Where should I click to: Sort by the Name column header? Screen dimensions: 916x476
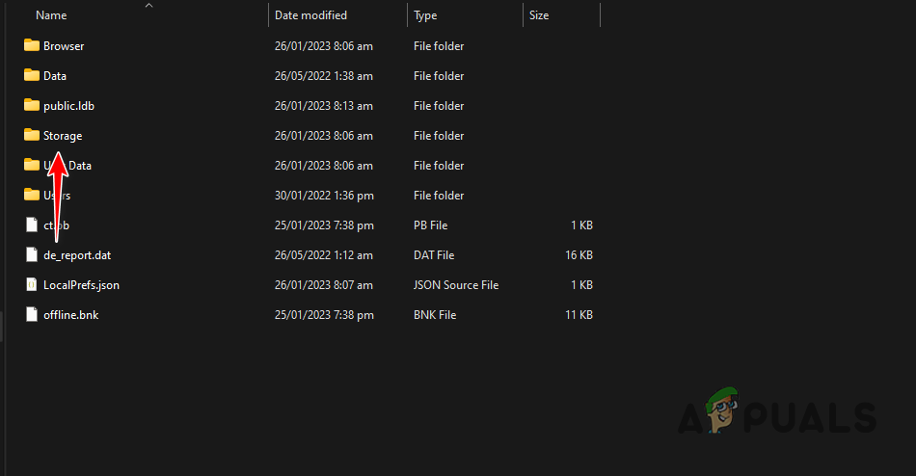pyautogui.click(x=51, y=15)
